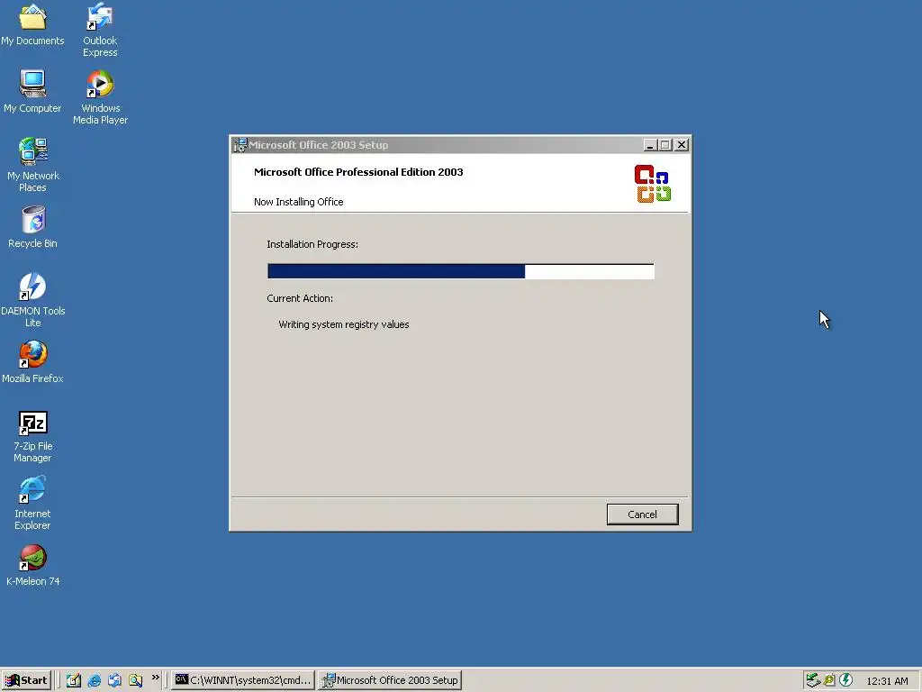Click the key document tray icon
The height and width of the screenshot is (692, 922).
[829, 680]
